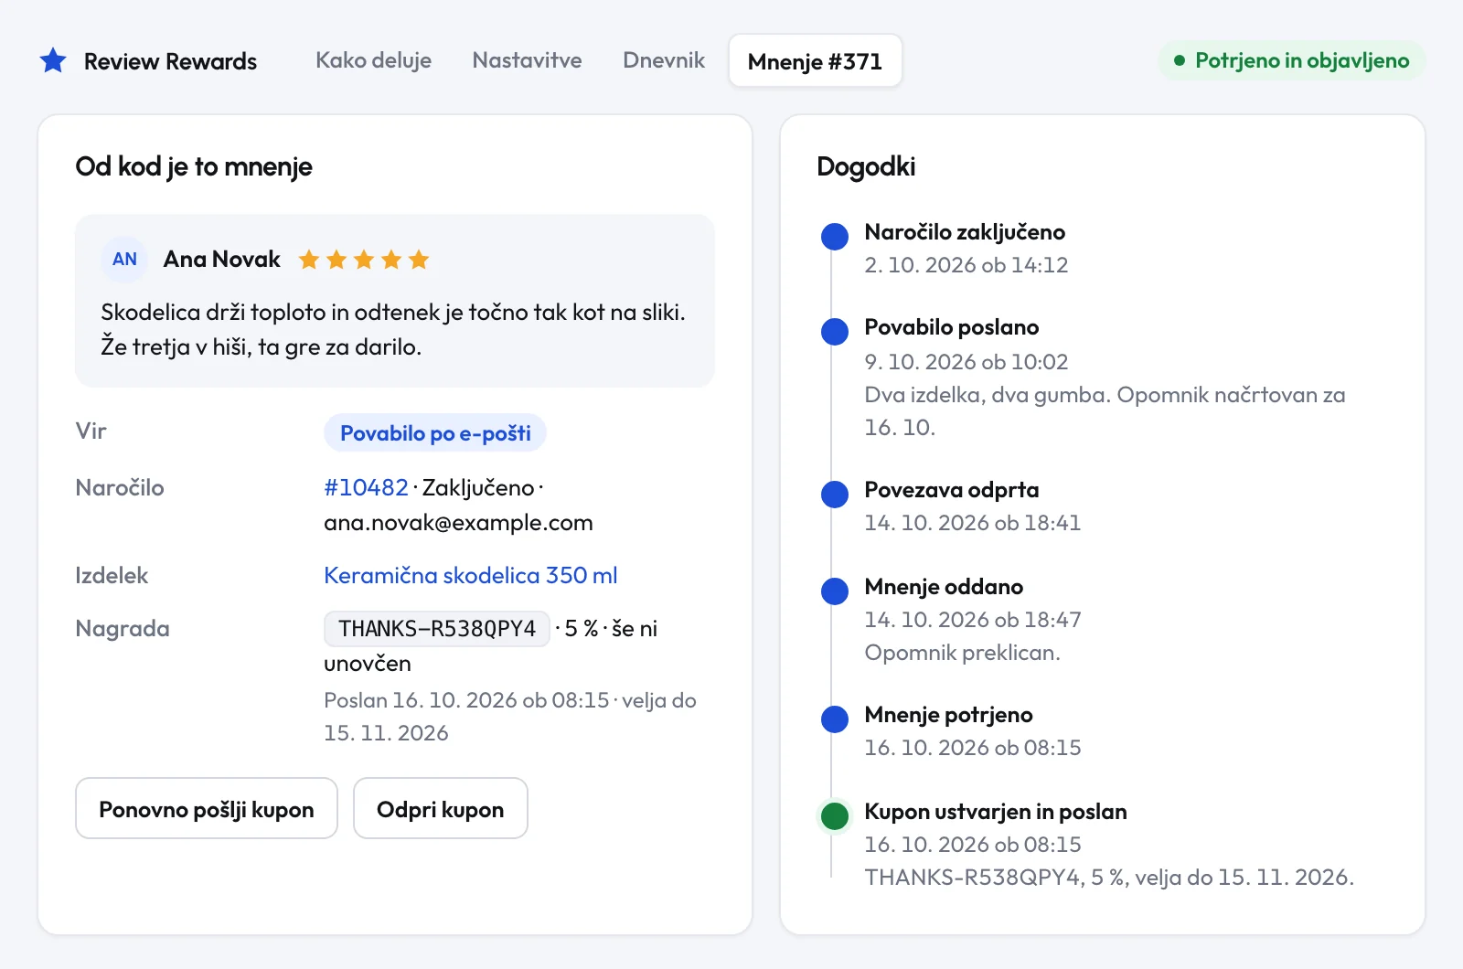Click the text Dva izdelka, dva gumba note

pyautogui.click(x=1105, y=411)
